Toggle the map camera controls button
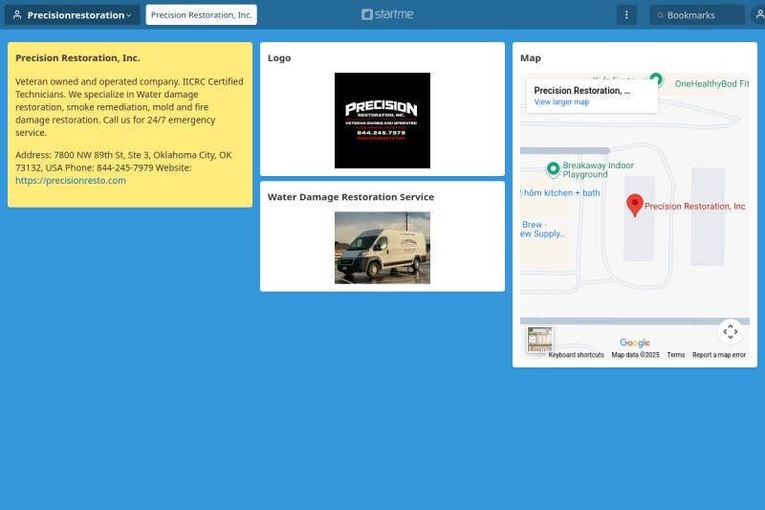The image size is (765, 510). pos(731,332)
